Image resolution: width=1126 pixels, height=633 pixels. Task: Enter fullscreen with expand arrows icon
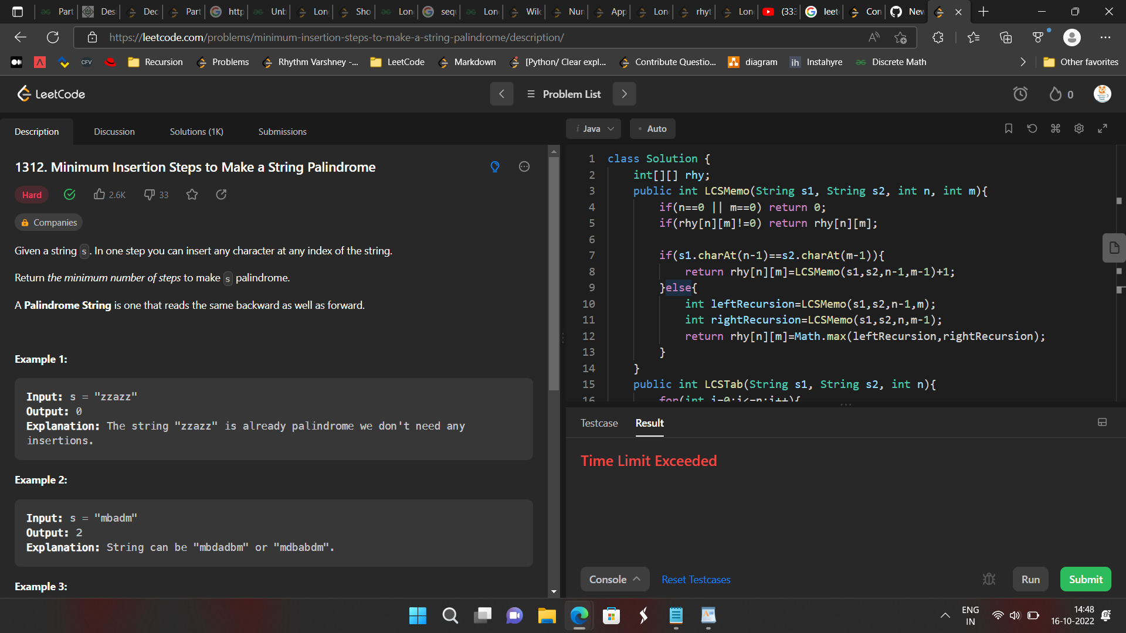click(x=1103, y=128)
